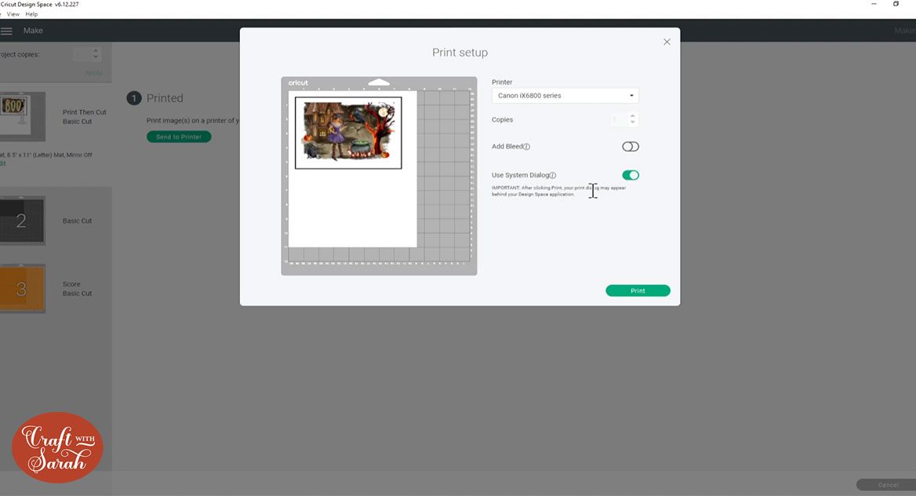The height and width of the screenshot is (496, 916).
Task: Click the cricut logo on mat preview
Action: coord(298,83)
